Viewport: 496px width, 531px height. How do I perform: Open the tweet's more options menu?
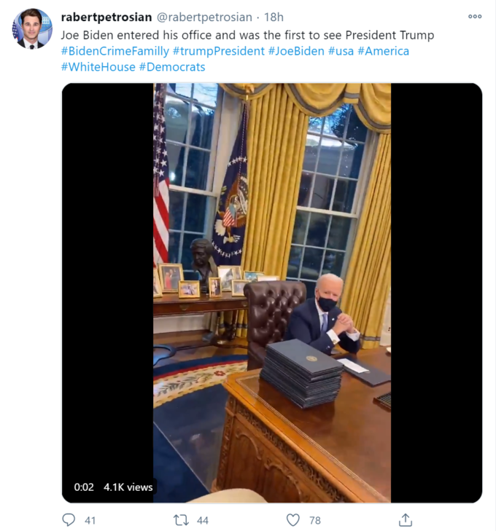[475, 16]
